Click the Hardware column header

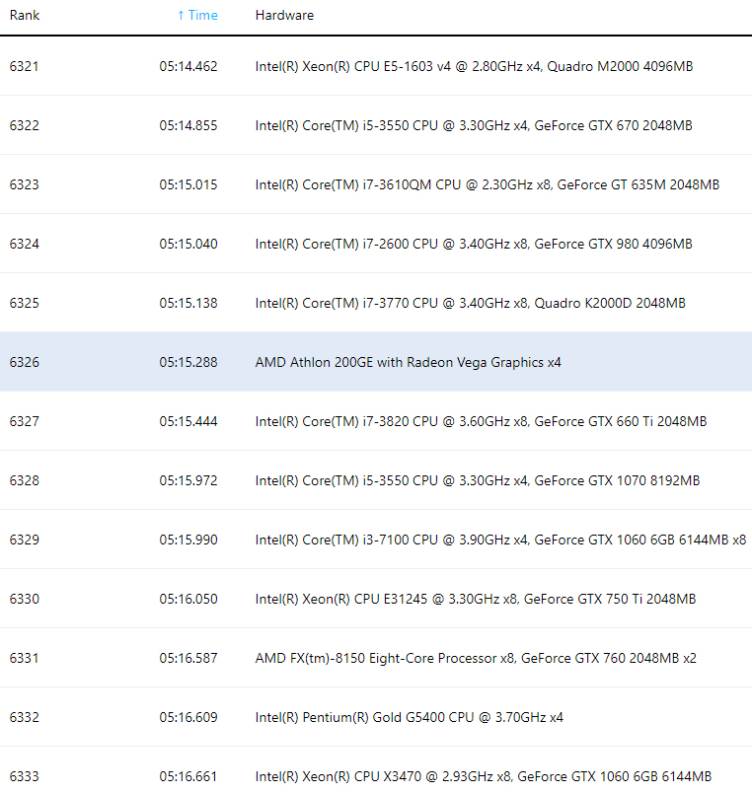click(x=284, y=16)
